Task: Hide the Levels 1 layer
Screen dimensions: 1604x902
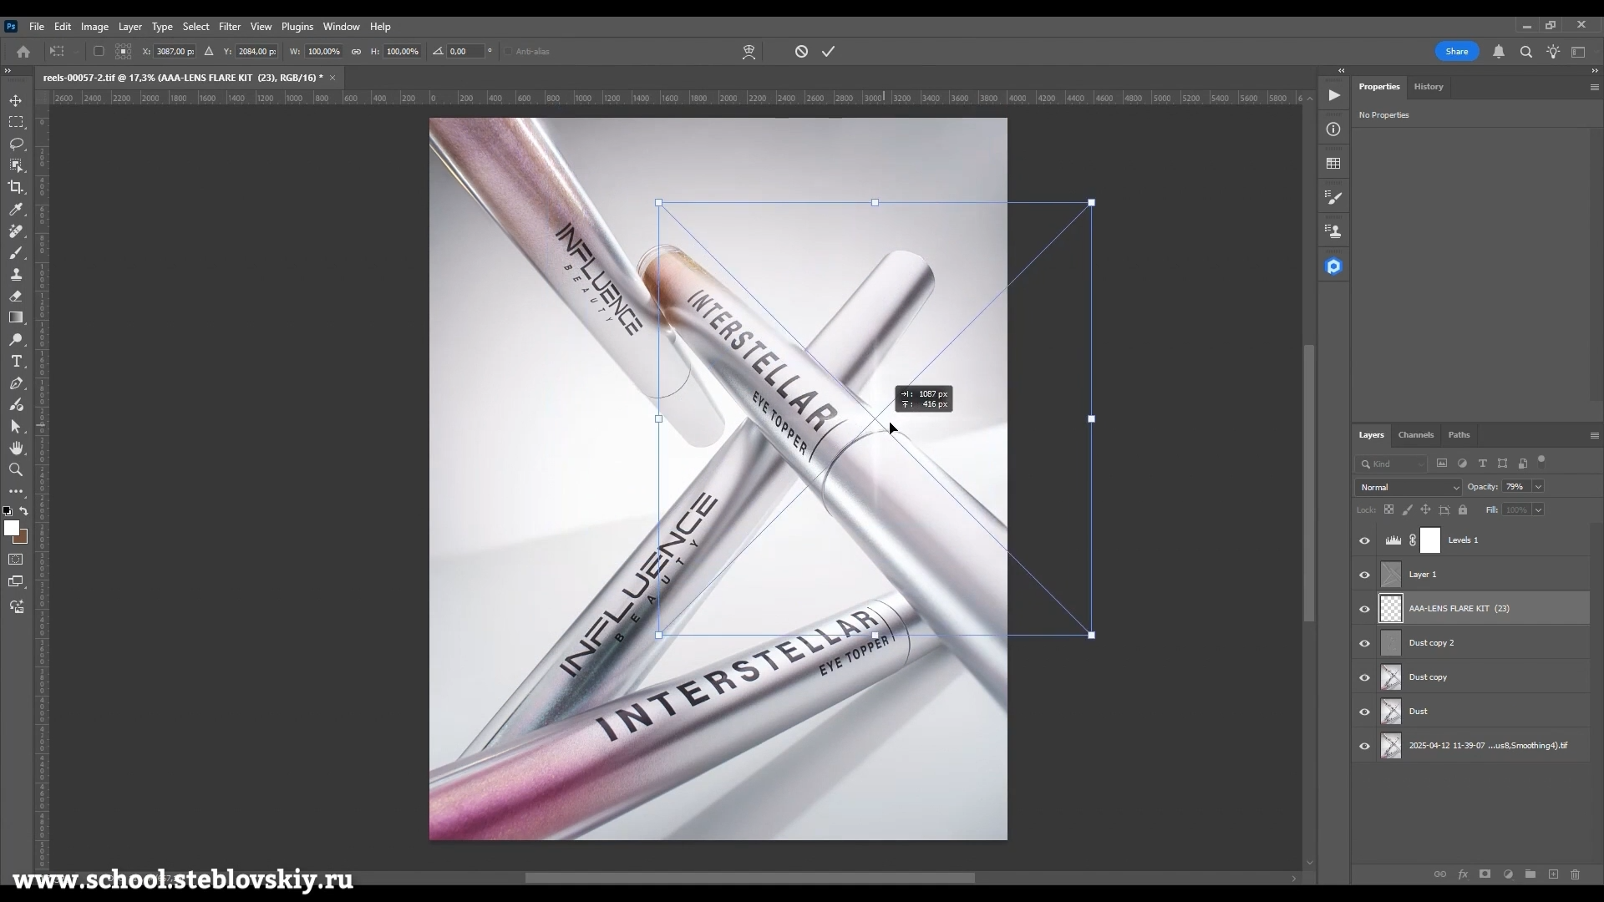Action: (1364, 541)
